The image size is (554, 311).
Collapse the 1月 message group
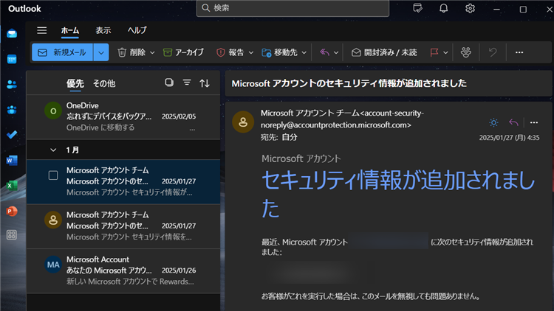tap(52, 150)
